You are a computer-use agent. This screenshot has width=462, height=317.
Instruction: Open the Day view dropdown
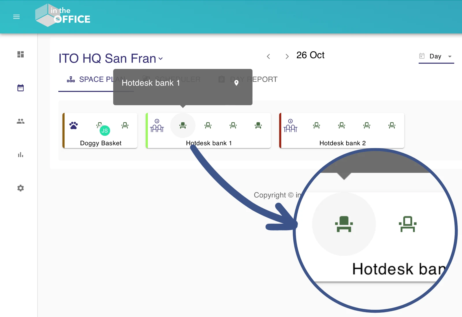[436, 56]
